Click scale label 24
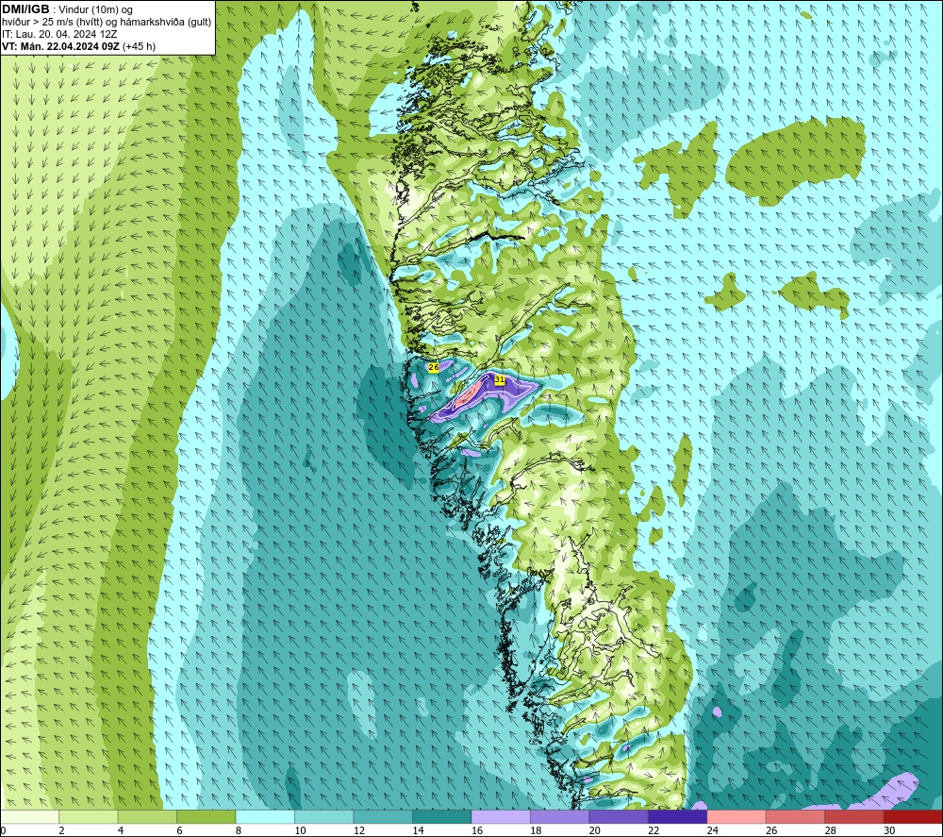Screen dimensions: 943x837 pyautogui.click(x=713, y=830)
